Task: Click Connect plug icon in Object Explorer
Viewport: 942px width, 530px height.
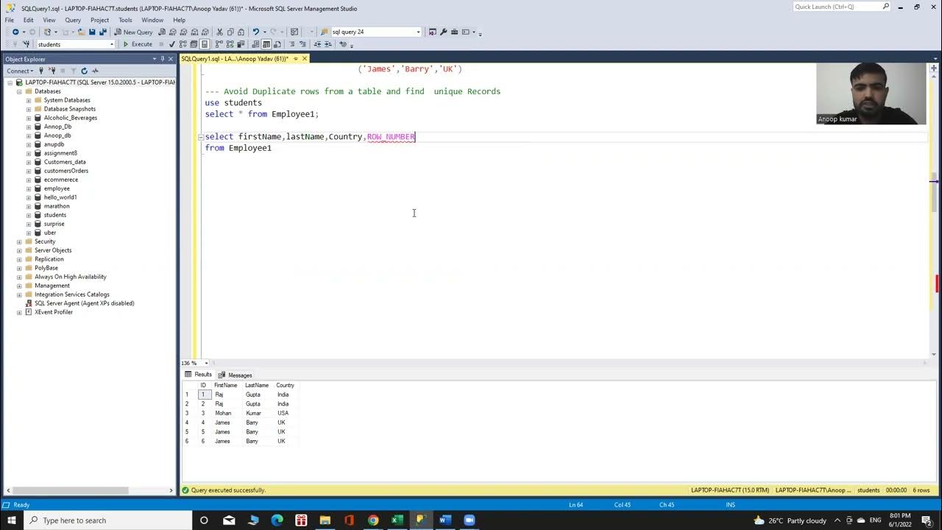Action: [x=42, y=71]
